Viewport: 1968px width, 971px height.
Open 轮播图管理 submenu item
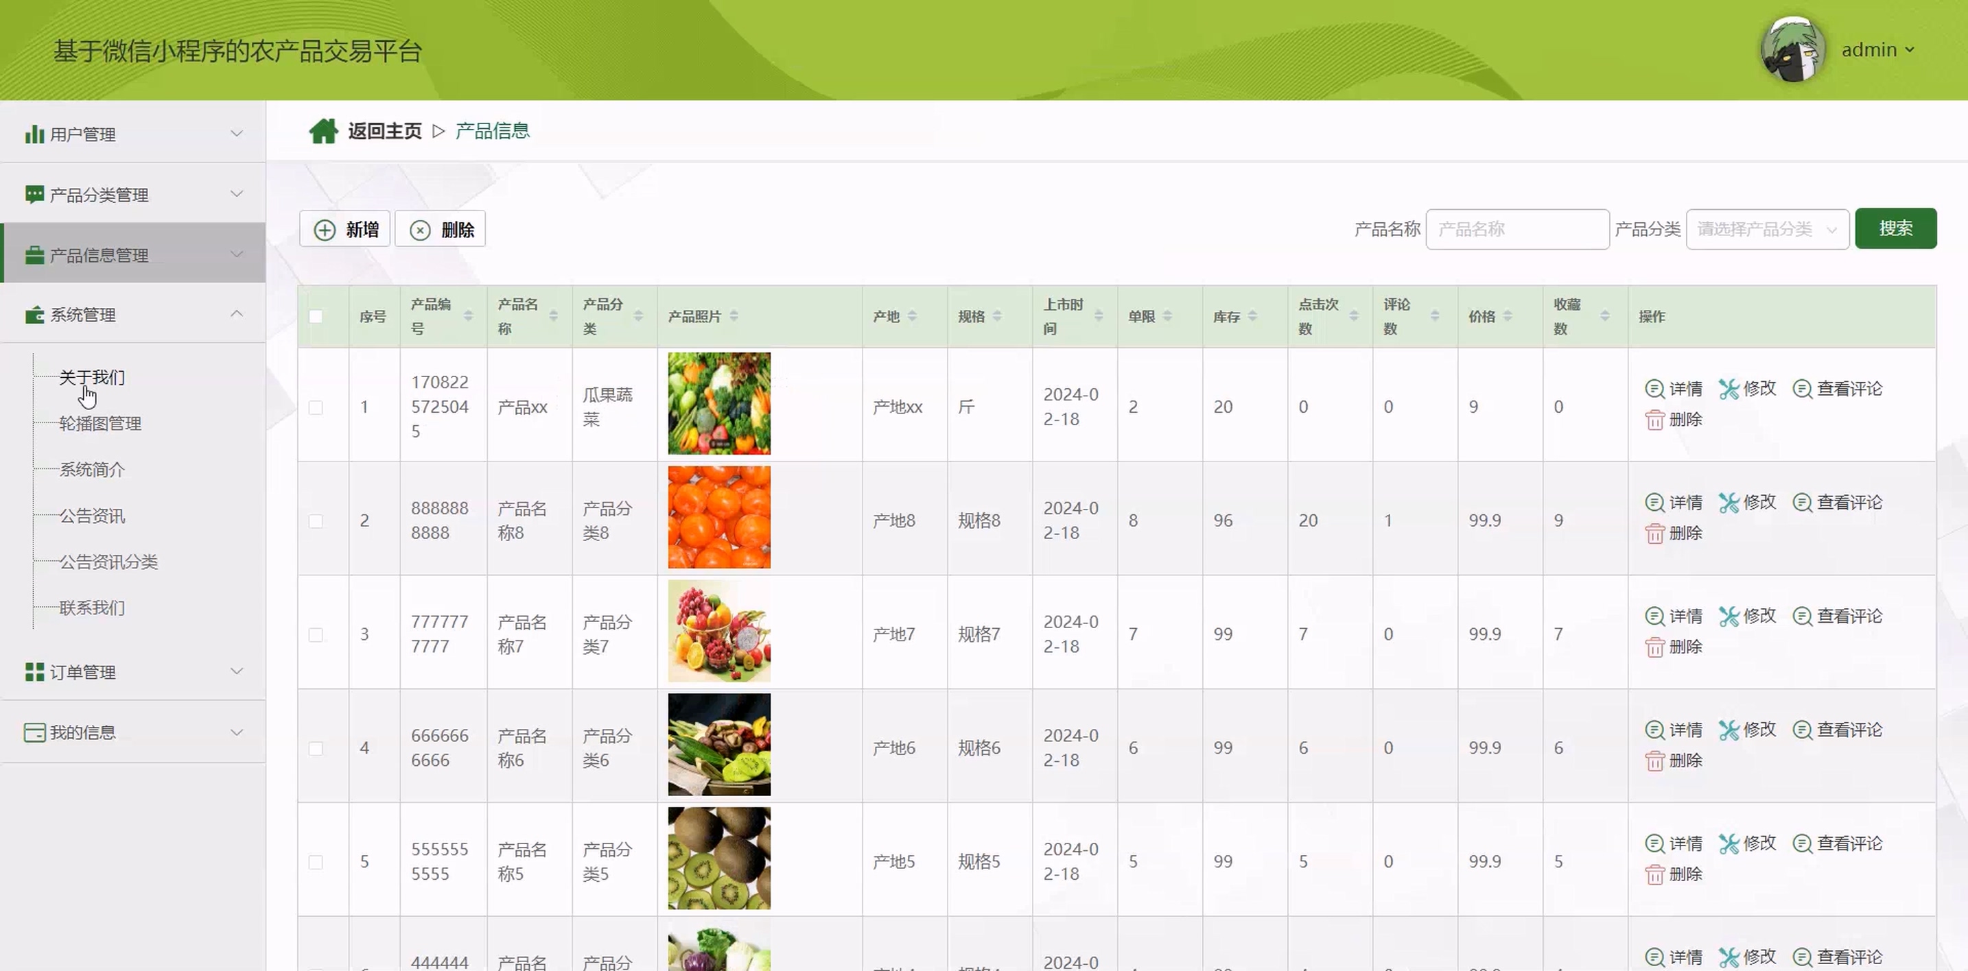[x=100, y=424]
